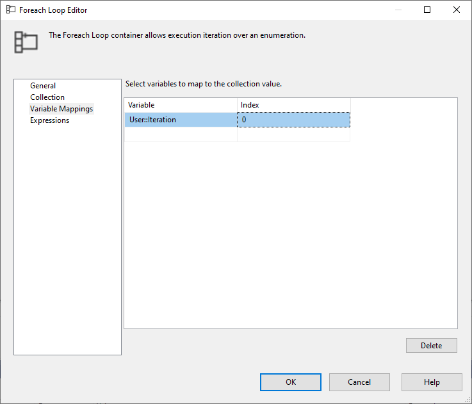Switch to the Collection page

click(x=47, y=97)
